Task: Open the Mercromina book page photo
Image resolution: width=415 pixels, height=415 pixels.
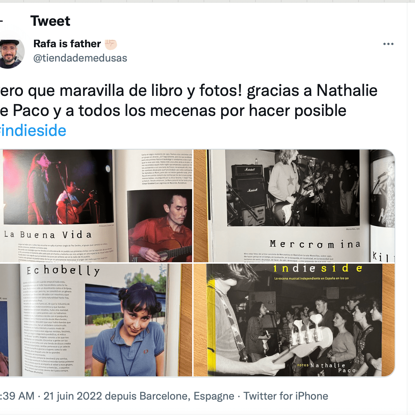Action: (x=294, y=206)
